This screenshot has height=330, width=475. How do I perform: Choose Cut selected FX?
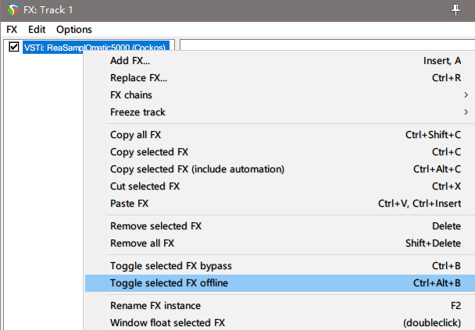[280, 186]
